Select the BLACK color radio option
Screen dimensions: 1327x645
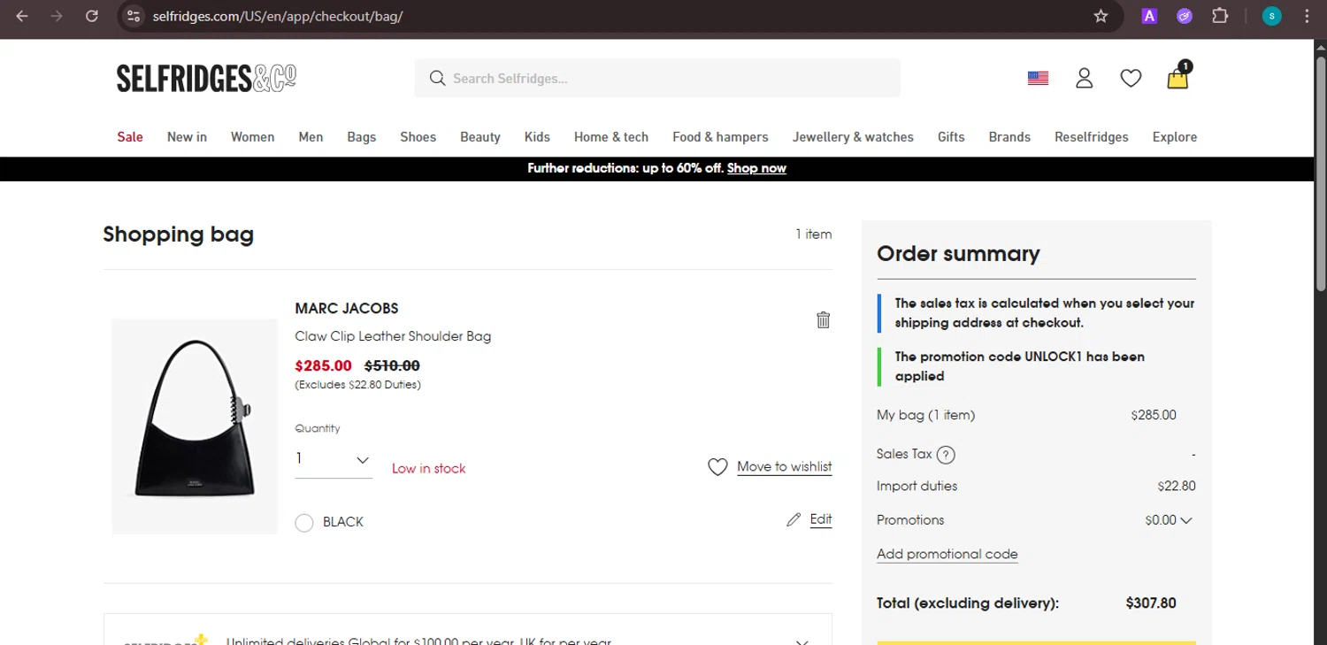click(304, 522)
